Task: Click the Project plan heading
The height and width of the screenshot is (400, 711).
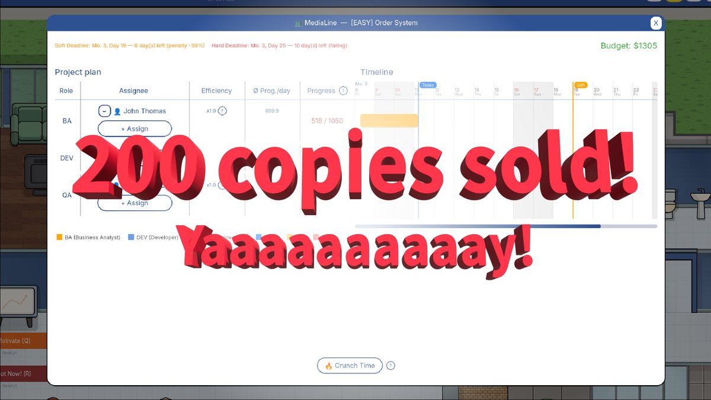Action: coord(78,72)
